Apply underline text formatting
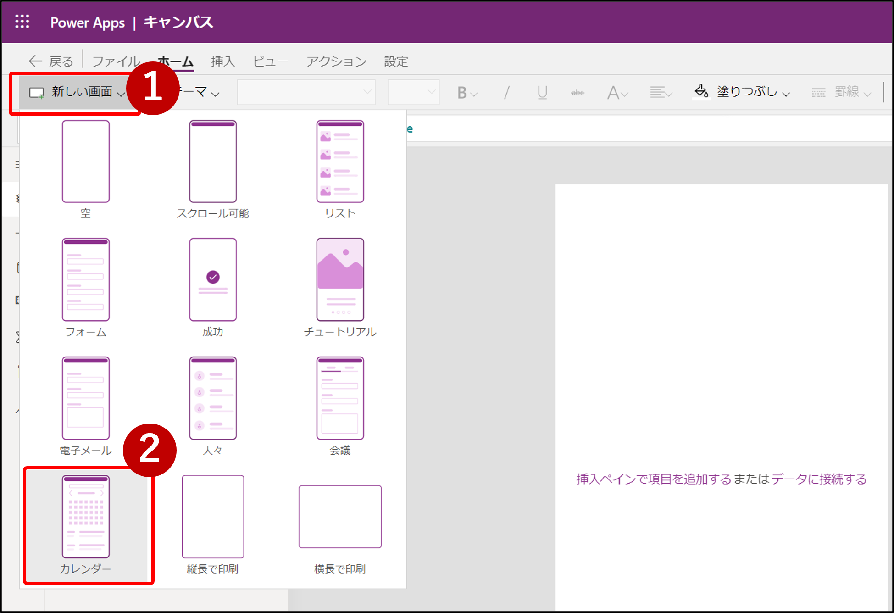 tap(542, 93)
